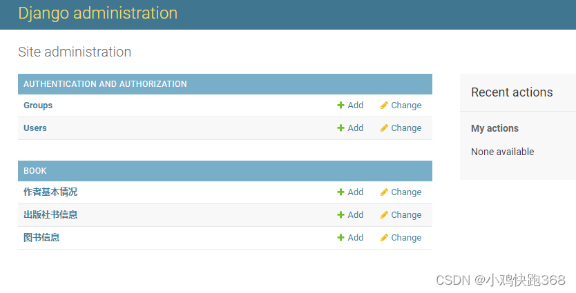
Task: Open the 作者基本情况 model list
Action: (50, 192)
